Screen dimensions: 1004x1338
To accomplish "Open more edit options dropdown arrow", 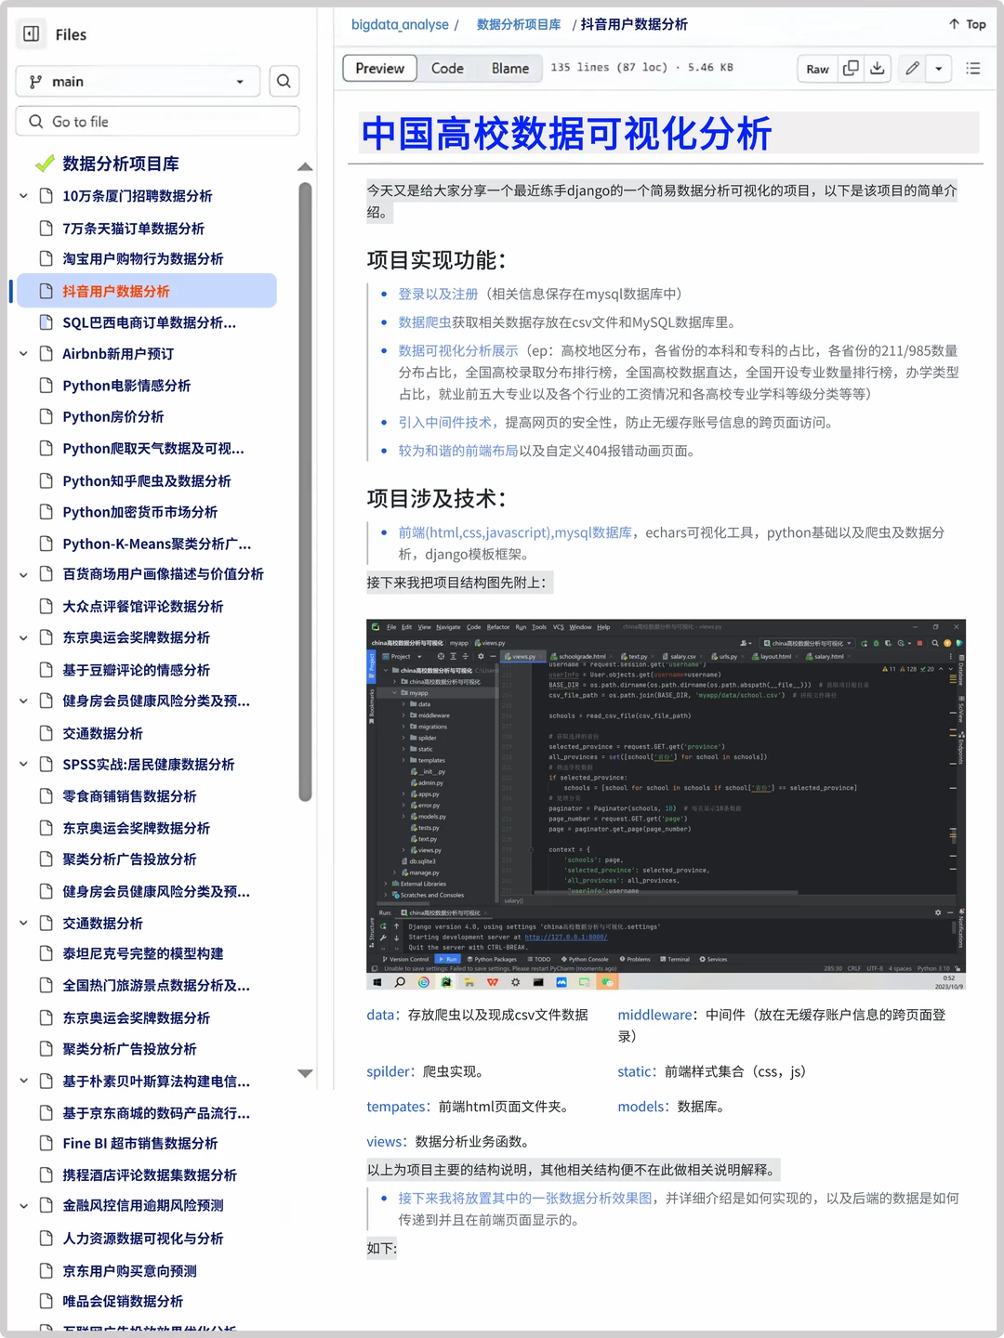I will pos(939,69).
